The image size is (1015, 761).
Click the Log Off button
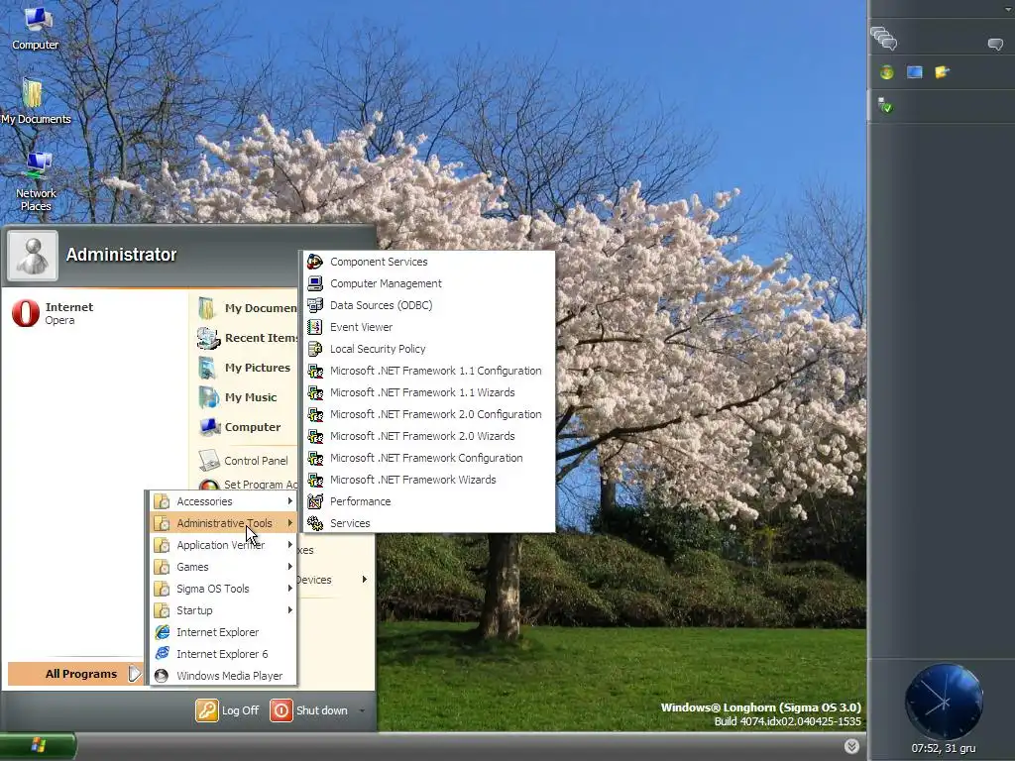[x=227, y=710]
